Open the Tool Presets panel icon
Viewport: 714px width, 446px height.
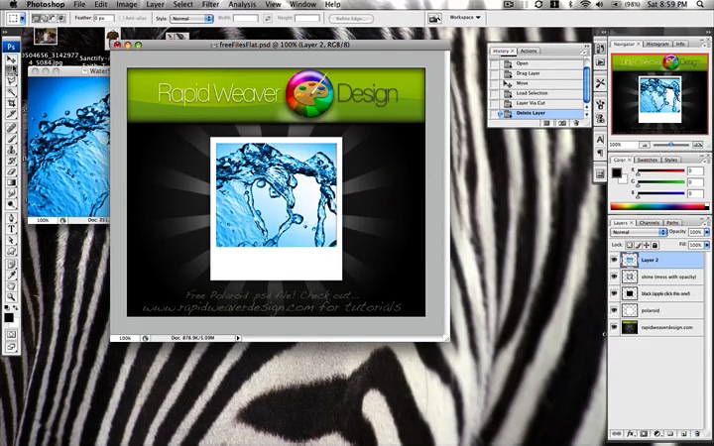click(600, 83)
